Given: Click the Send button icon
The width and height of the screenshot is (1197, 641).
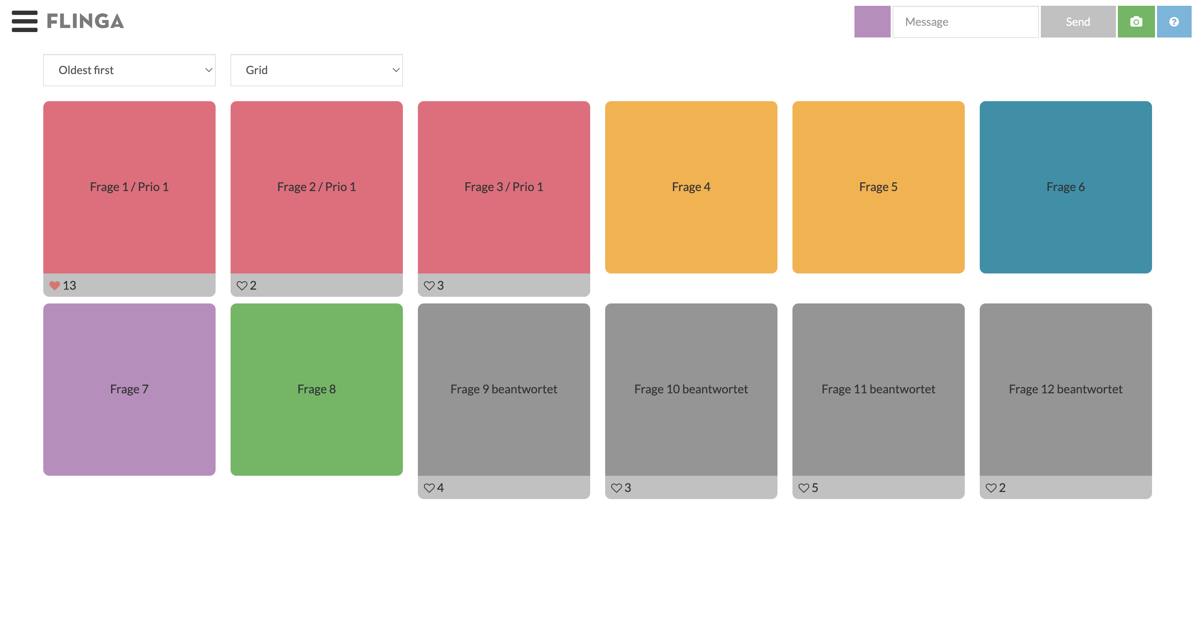Looking at the screenshot, I should coord(1078,22).
